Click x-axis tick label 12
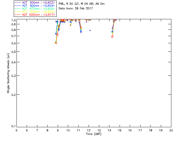Viewport: 176px width, 141px height. pos(89,130)
